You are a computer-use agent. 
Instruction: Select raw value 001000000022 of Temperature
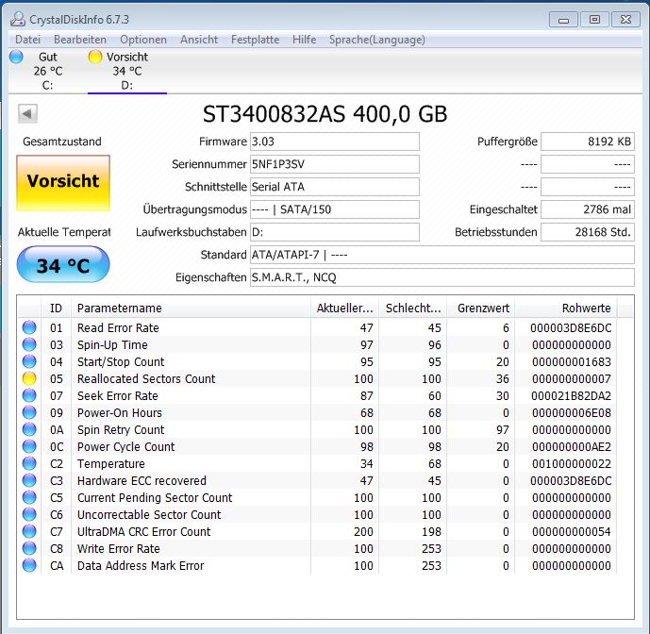tap(572, 463)
